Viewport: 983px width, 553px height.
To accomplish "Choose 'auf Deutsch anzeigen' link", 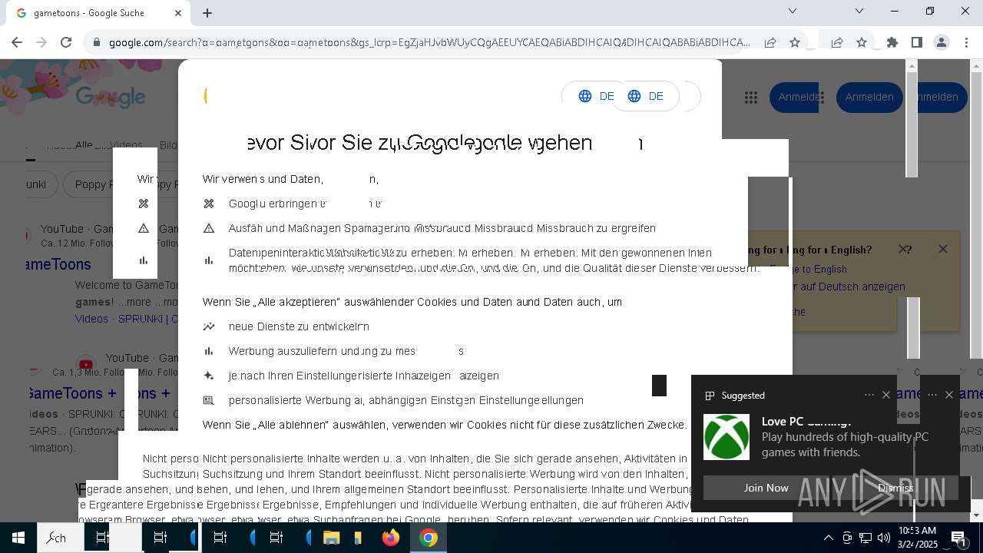I will coord(849,286).
